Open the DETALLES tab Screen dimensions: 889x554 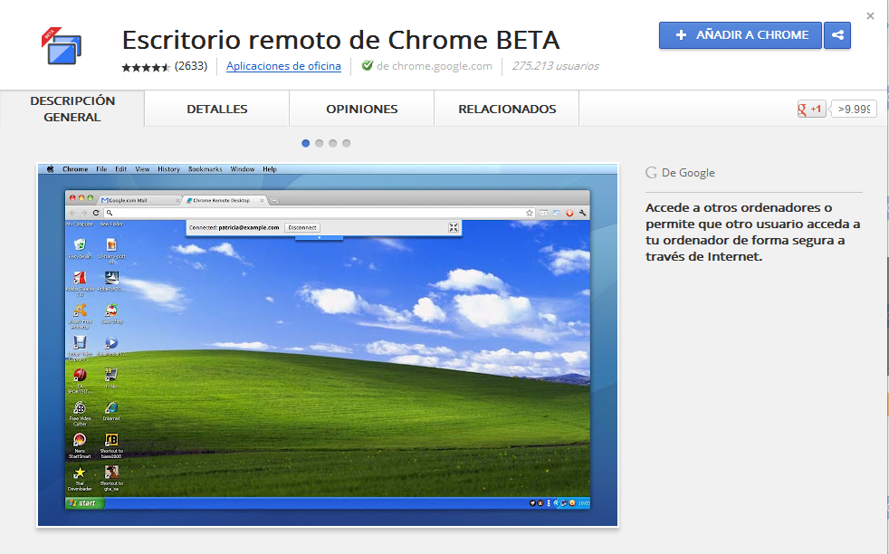[x=217, y=109]
